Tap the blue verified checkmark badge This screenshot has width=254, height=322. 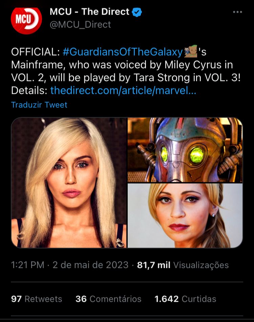(x=137, y=12)
